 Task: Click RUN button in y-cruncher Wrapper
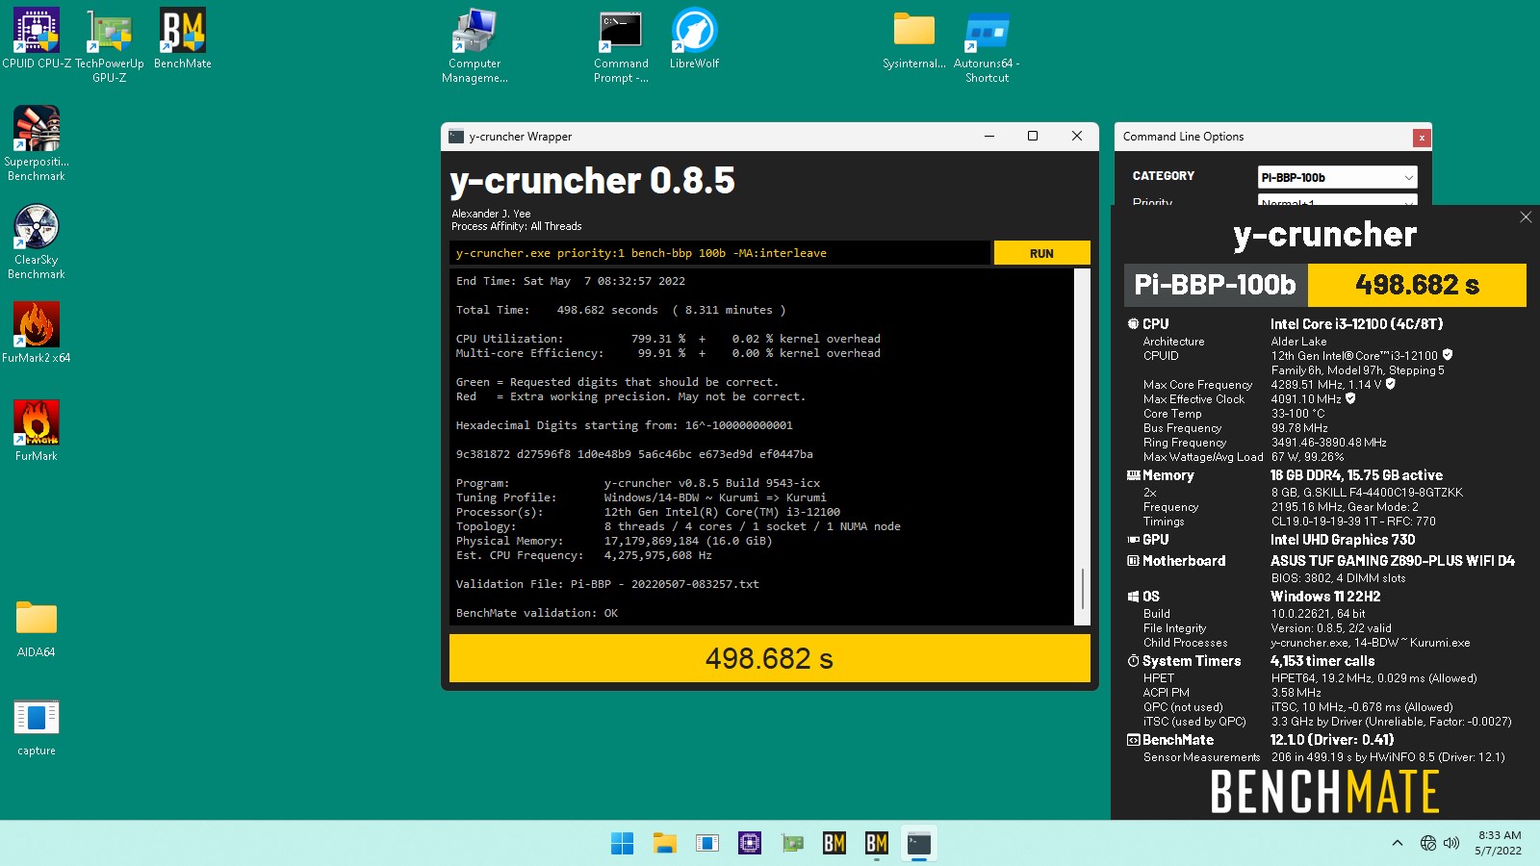click(1041, 253)
